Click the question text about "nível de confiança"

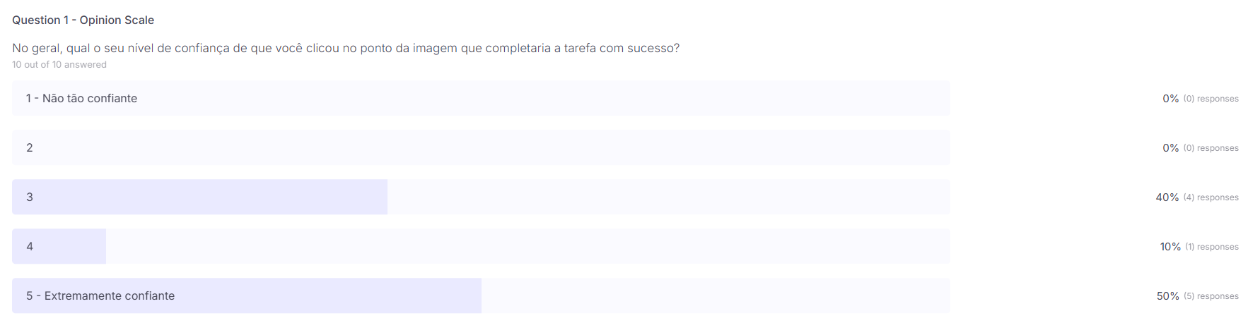click(345, 48)
